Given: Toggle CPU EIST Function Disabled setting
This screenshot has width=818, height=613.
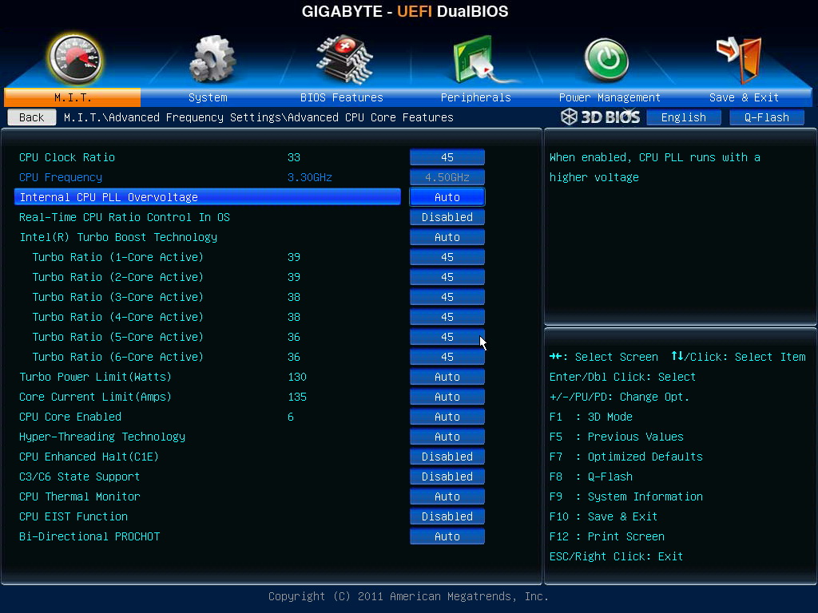Looking at the screenshot, I should [x=447, y=516].
